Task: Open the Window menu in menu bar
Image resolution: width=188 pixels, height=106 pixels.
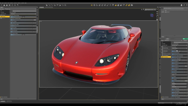Action: (19, 3)
